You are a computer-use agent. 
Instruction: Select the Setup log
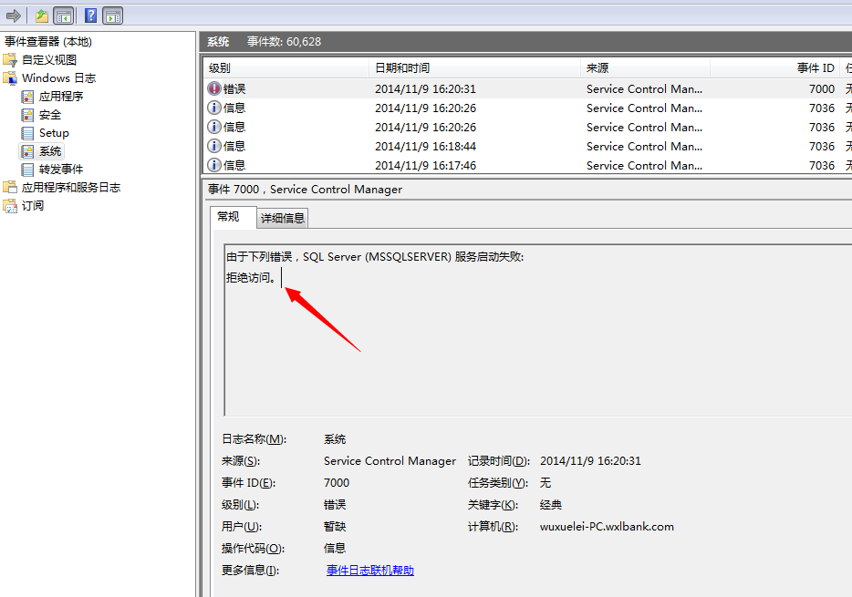(54, 133)
